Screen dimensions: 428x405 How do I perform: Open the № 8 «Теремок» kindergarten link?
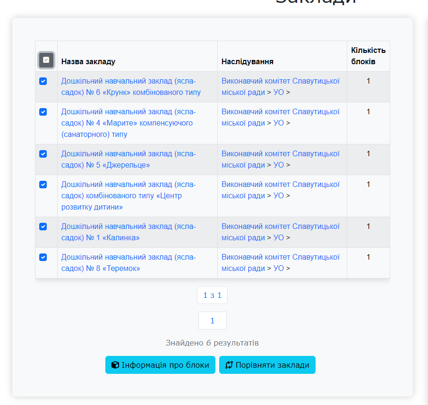click(x=128, y=263)
